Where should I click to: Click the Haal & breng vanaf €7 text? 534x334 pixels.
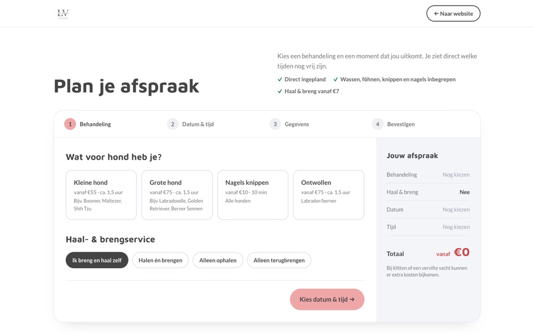[x=308, y=91]
